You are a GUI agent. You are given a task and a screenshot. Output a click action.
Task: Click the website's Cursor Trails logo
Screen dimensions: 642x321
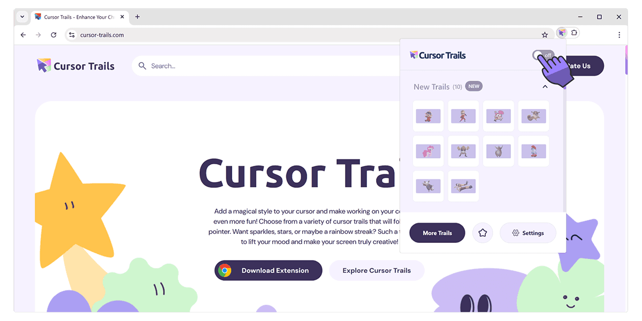75,66
